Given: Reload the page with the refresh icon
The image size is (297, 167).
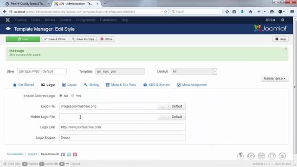Looking at the screenshot, I should pyautogui.click(x=166, y=12).
